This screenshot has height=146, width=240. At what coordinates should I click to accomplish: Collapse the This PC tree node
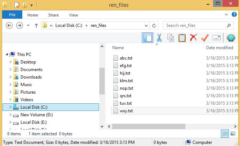click(7, 55)
